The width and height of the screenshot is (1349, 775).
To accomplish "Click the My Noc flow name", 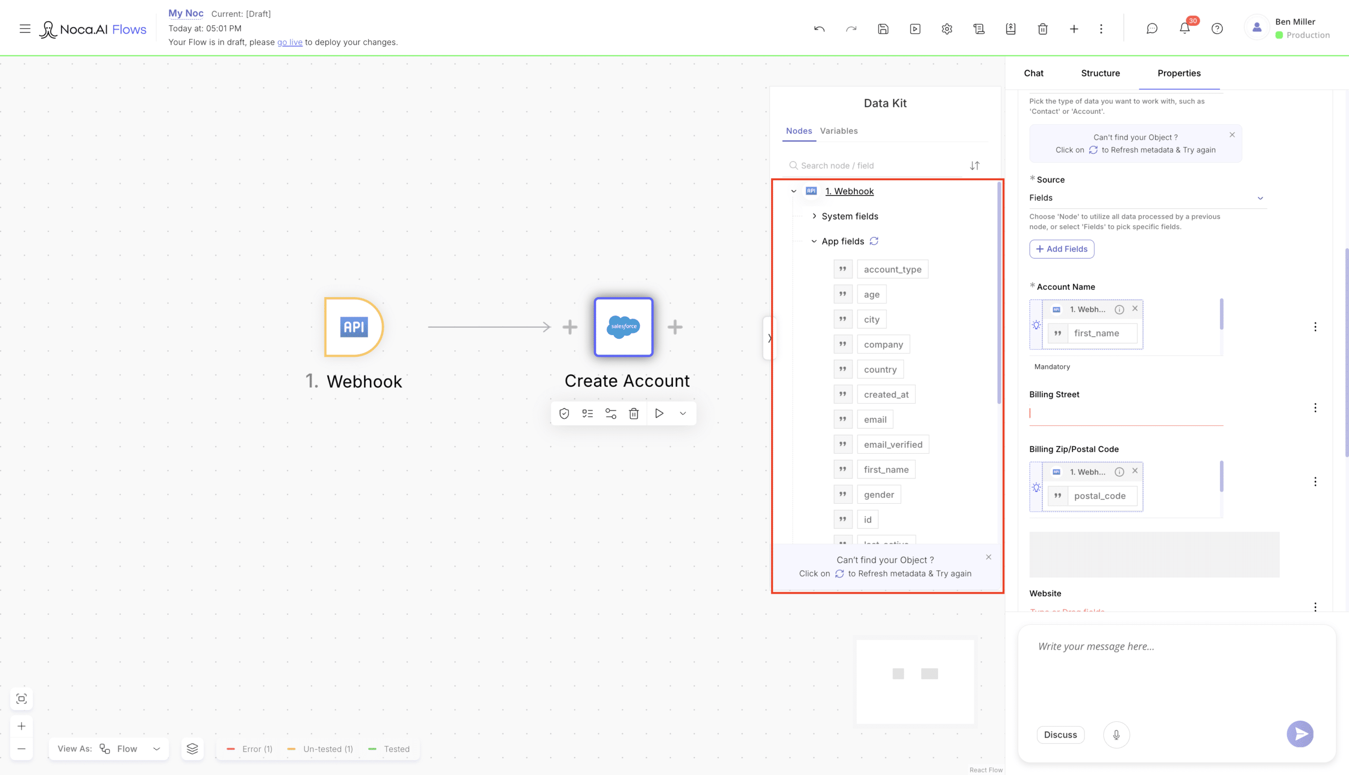I will (x=186, y=13).
